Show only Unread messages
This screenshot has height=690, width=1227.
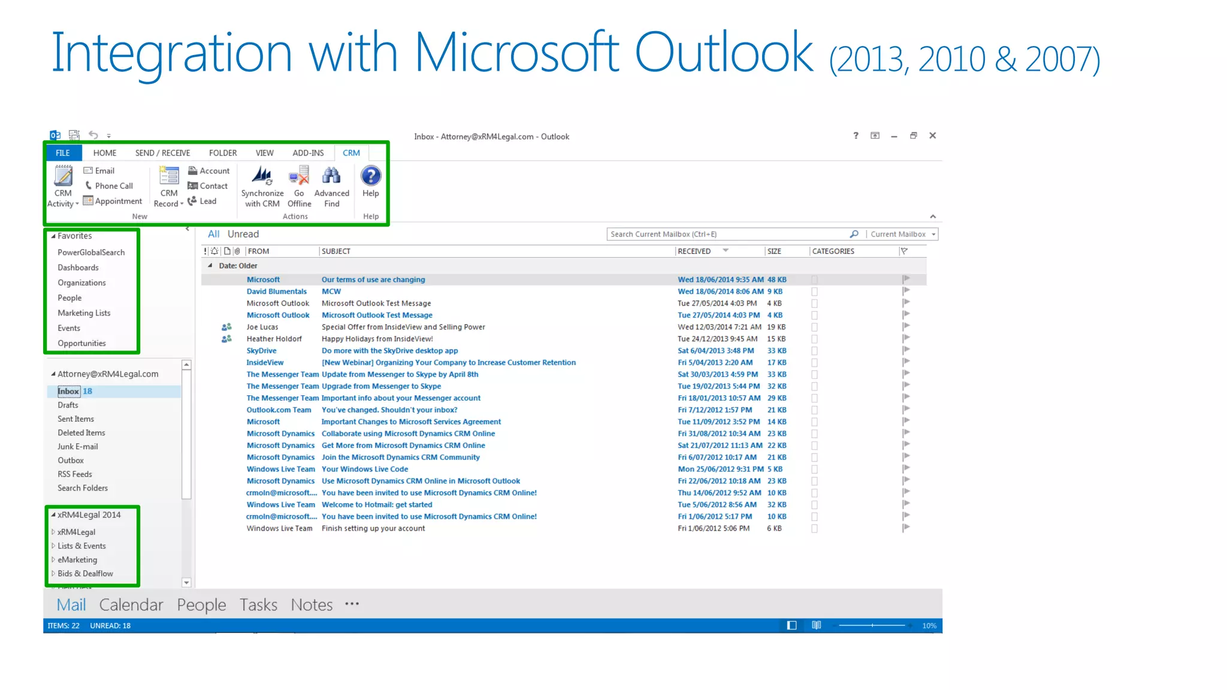[x=243, y=234]
